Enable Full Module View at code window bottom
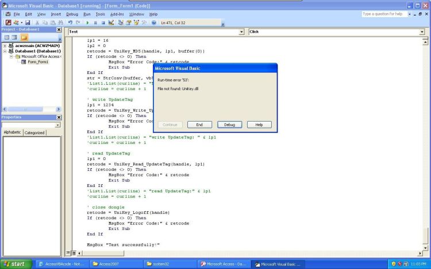This screenshot has width=431, height=269. coord(74,253)
